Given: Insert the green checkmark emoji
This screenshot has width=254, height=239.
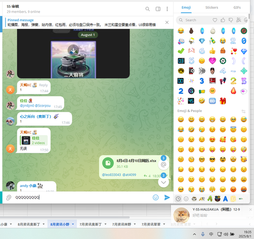Looking at the screenshot, I should 181,51.
